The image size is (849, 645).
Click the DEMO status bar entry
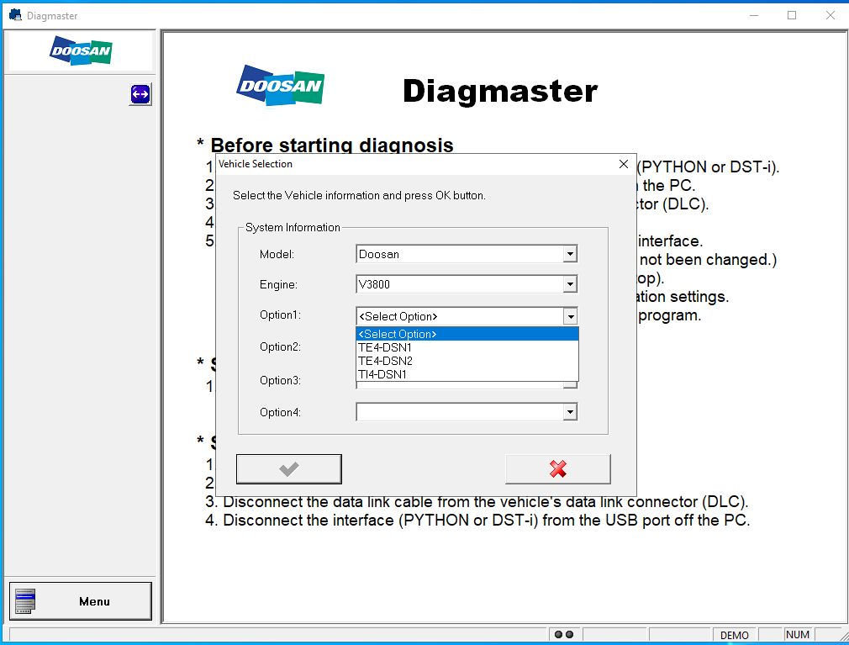[x=734, y=635]
